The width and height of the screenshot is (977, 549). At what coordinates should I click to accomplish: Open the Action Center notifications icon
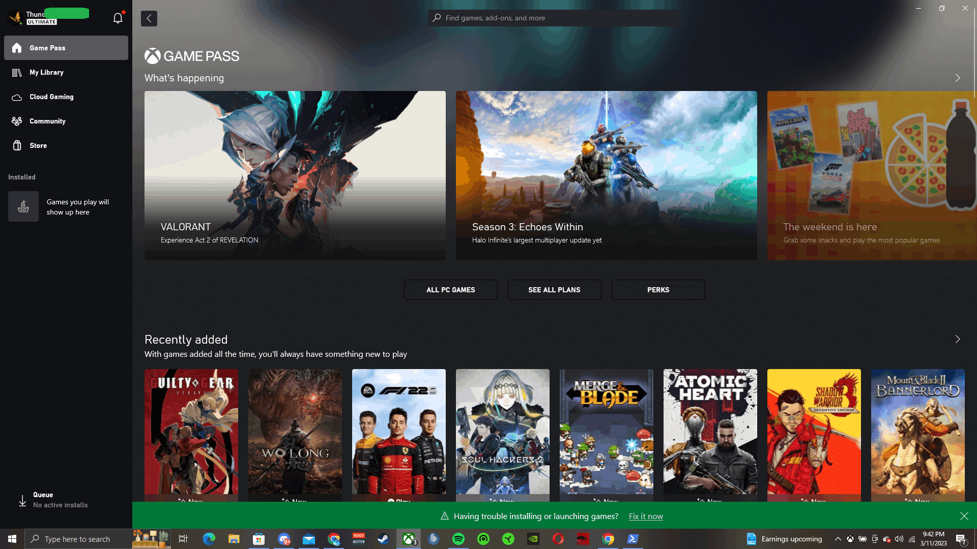point(961,539)
